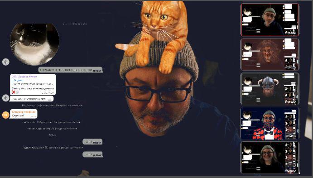Click the quoted reply inside the Декабрь Курник message
Image resolution: width=313 pixels, height=178 pixels.
coord(33,82)
